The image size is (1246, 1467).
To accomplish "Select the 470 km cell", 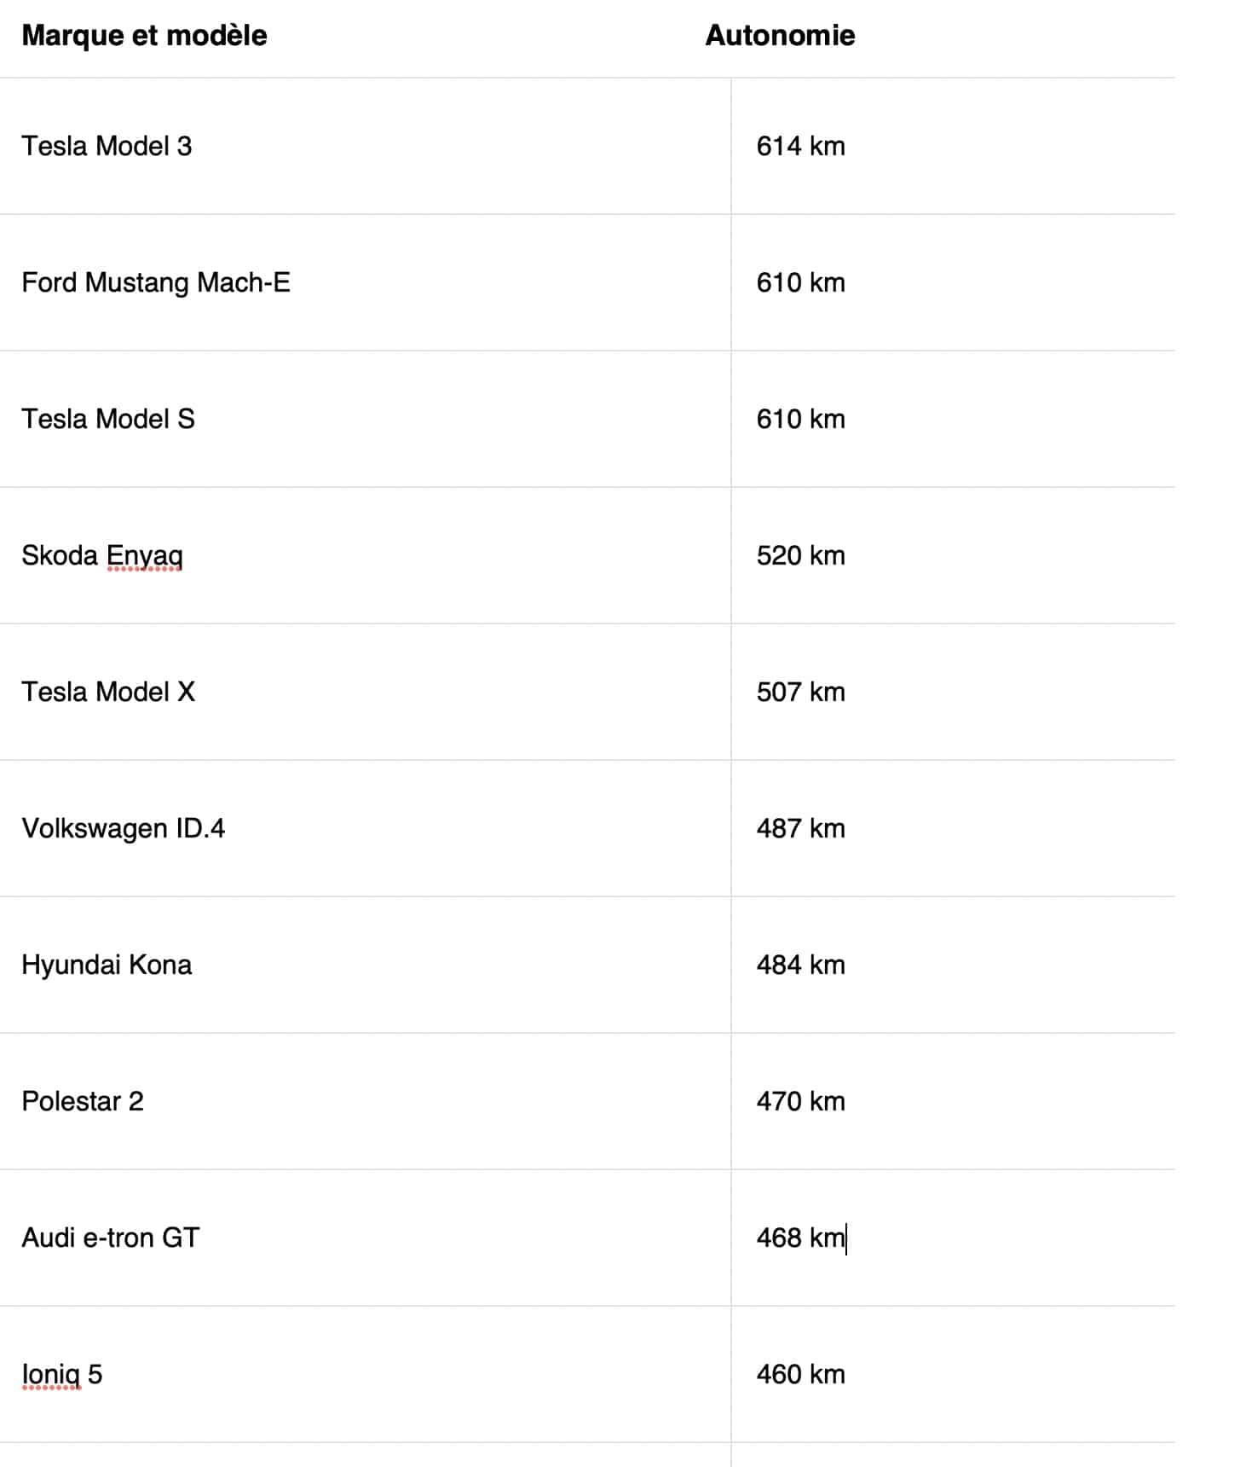I will click(x=953, y=1101).
